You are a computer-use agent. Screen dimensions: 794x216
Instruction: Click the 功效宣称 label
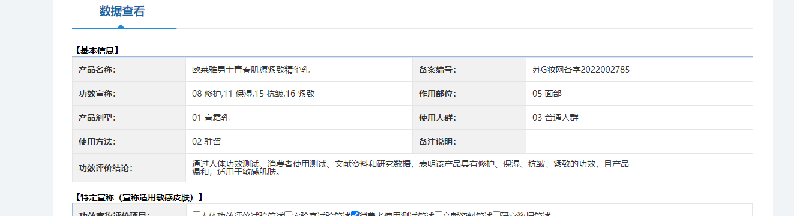point(97,94)
